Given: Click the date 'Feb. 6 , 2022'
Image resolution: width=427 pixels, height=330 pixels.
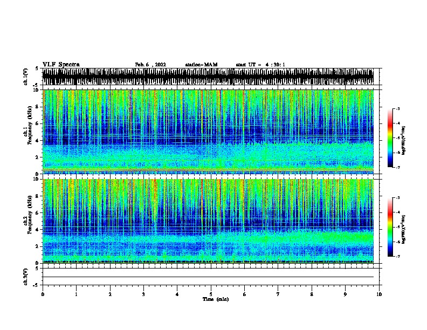Looking at the screenshot, I should click(150, 65).
